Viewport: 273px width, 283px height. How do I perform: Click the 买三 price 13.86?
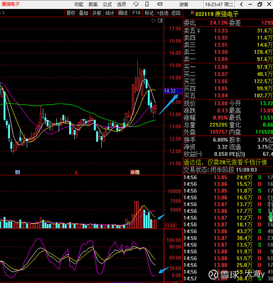tap(221, 81)
